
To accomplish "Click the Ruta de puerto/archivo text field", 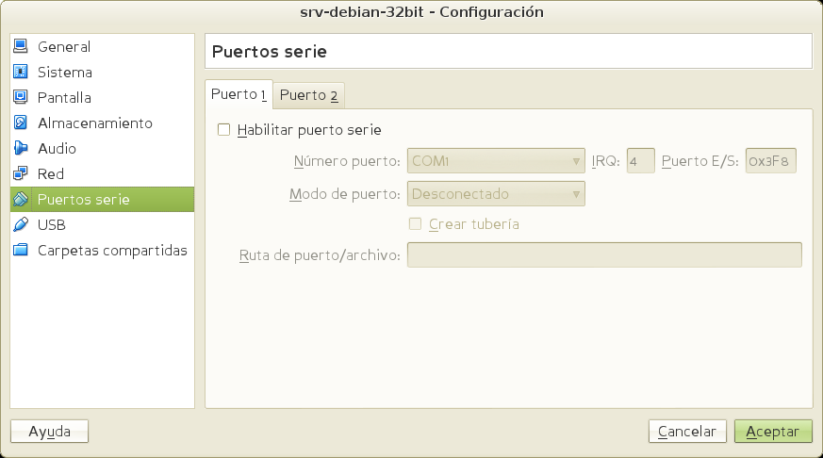I will pyautogui.click(x=603, y=255).
